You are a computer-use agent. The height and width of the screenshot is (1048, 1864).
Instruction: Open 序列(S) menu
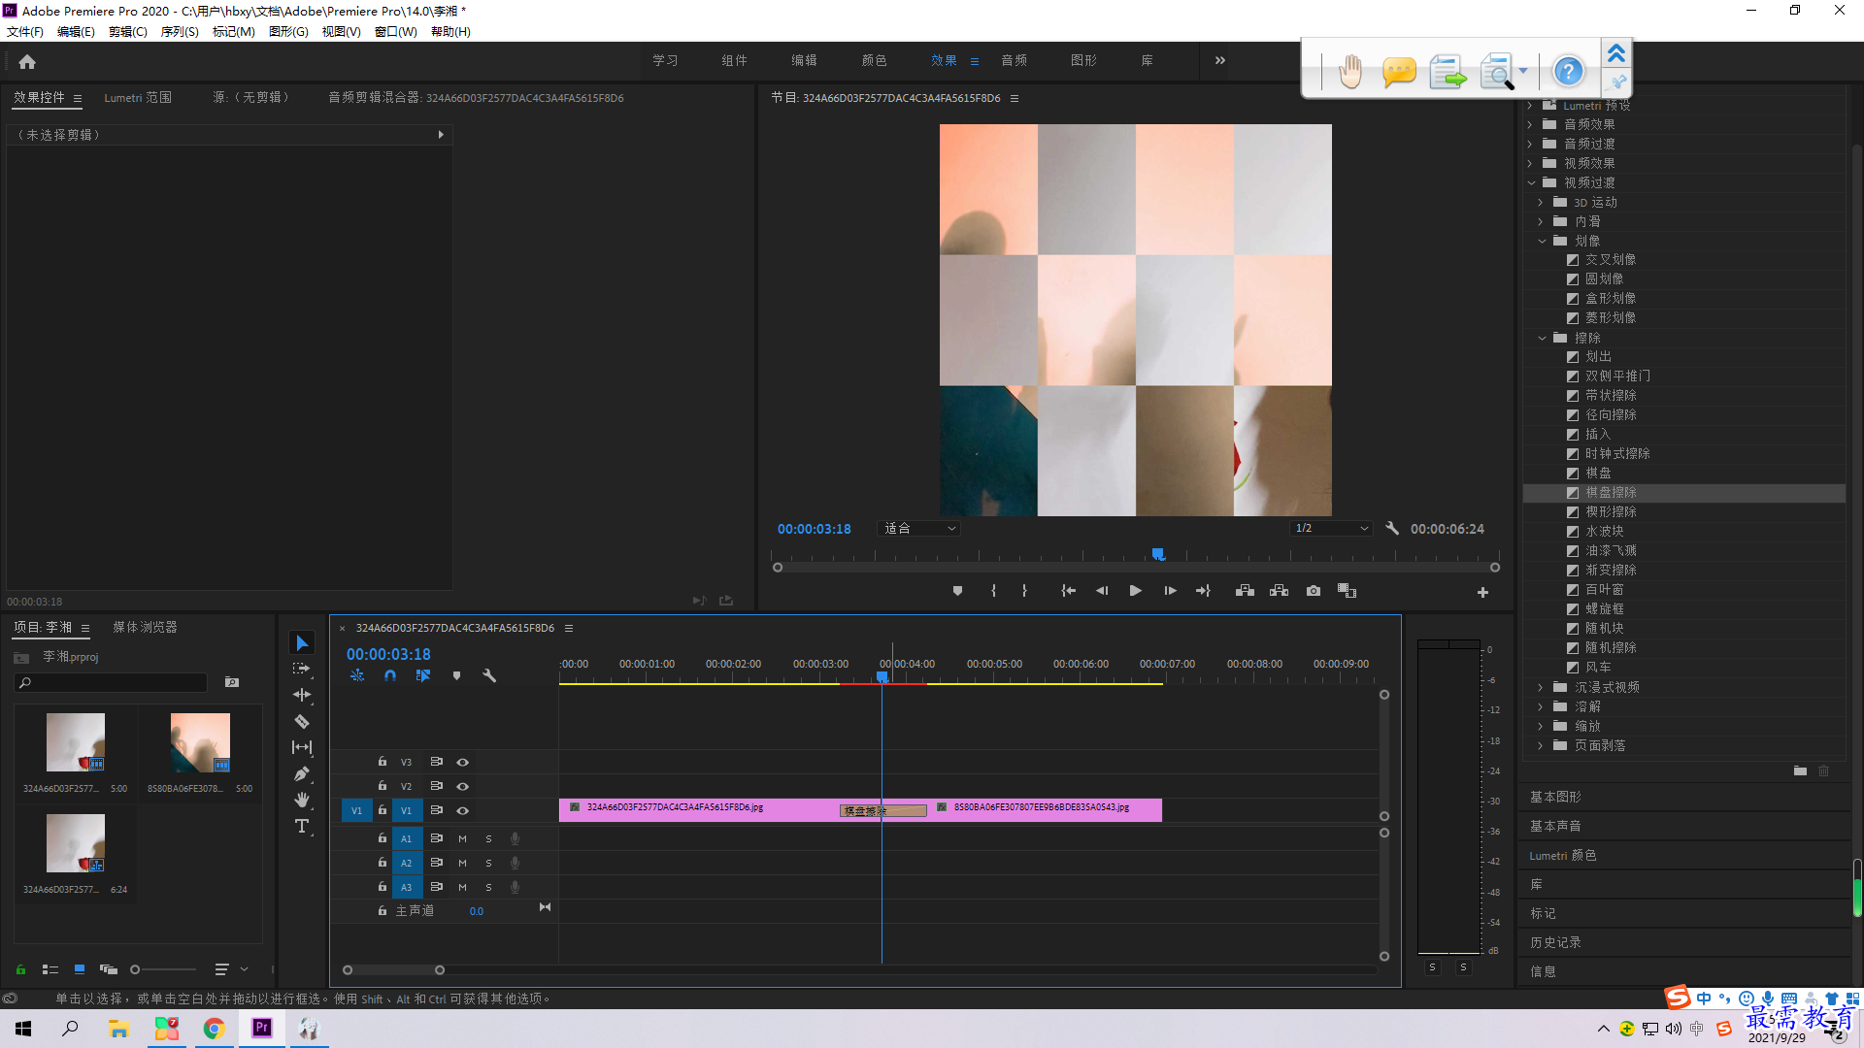click(x=180, y=32)
